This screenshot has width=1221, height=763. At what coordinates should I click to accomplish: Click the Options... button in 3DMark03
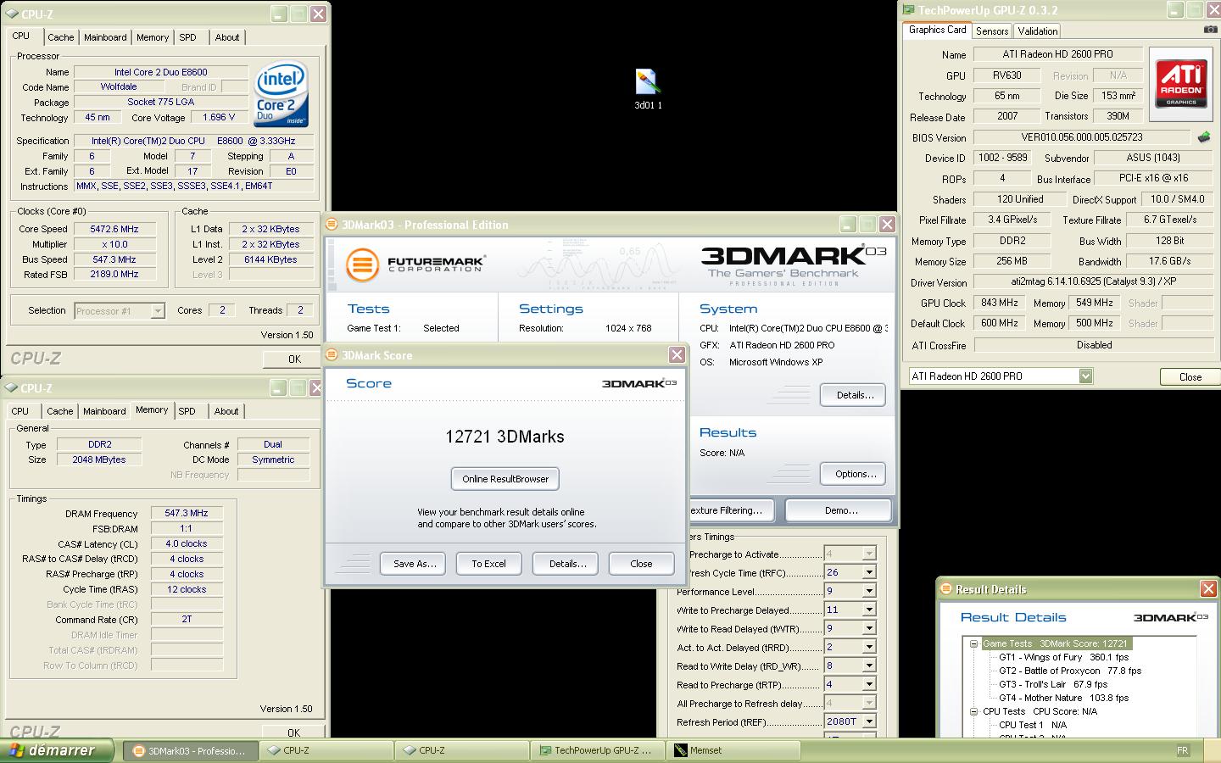tap(854, 474)
